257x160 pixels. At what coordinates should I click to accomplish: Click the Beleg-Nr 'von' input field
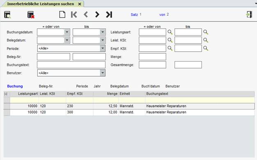point(53,57)
